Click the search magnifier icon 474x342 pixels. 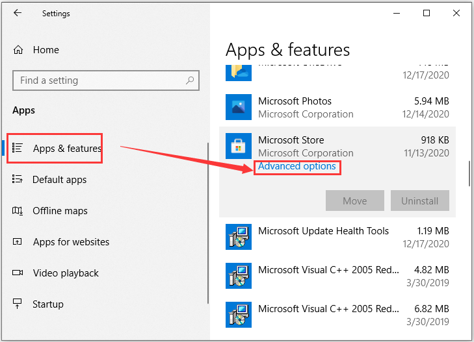190,80
